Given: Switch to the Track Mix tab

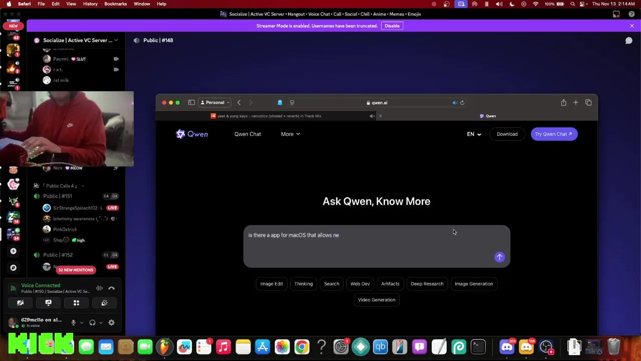Looking at the screenshot, I should coord(265,116).
